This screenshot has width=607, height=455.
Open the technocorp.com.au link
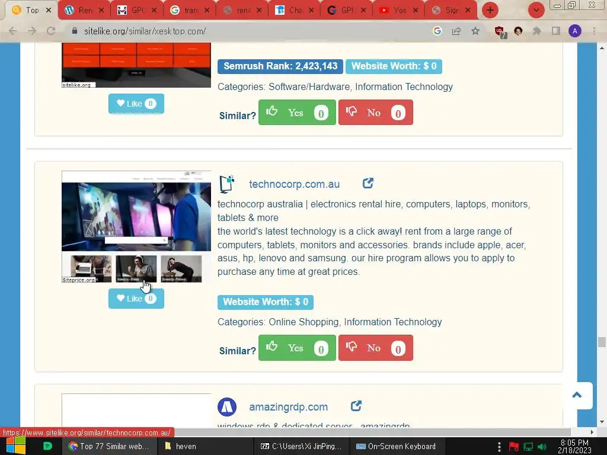294,184
